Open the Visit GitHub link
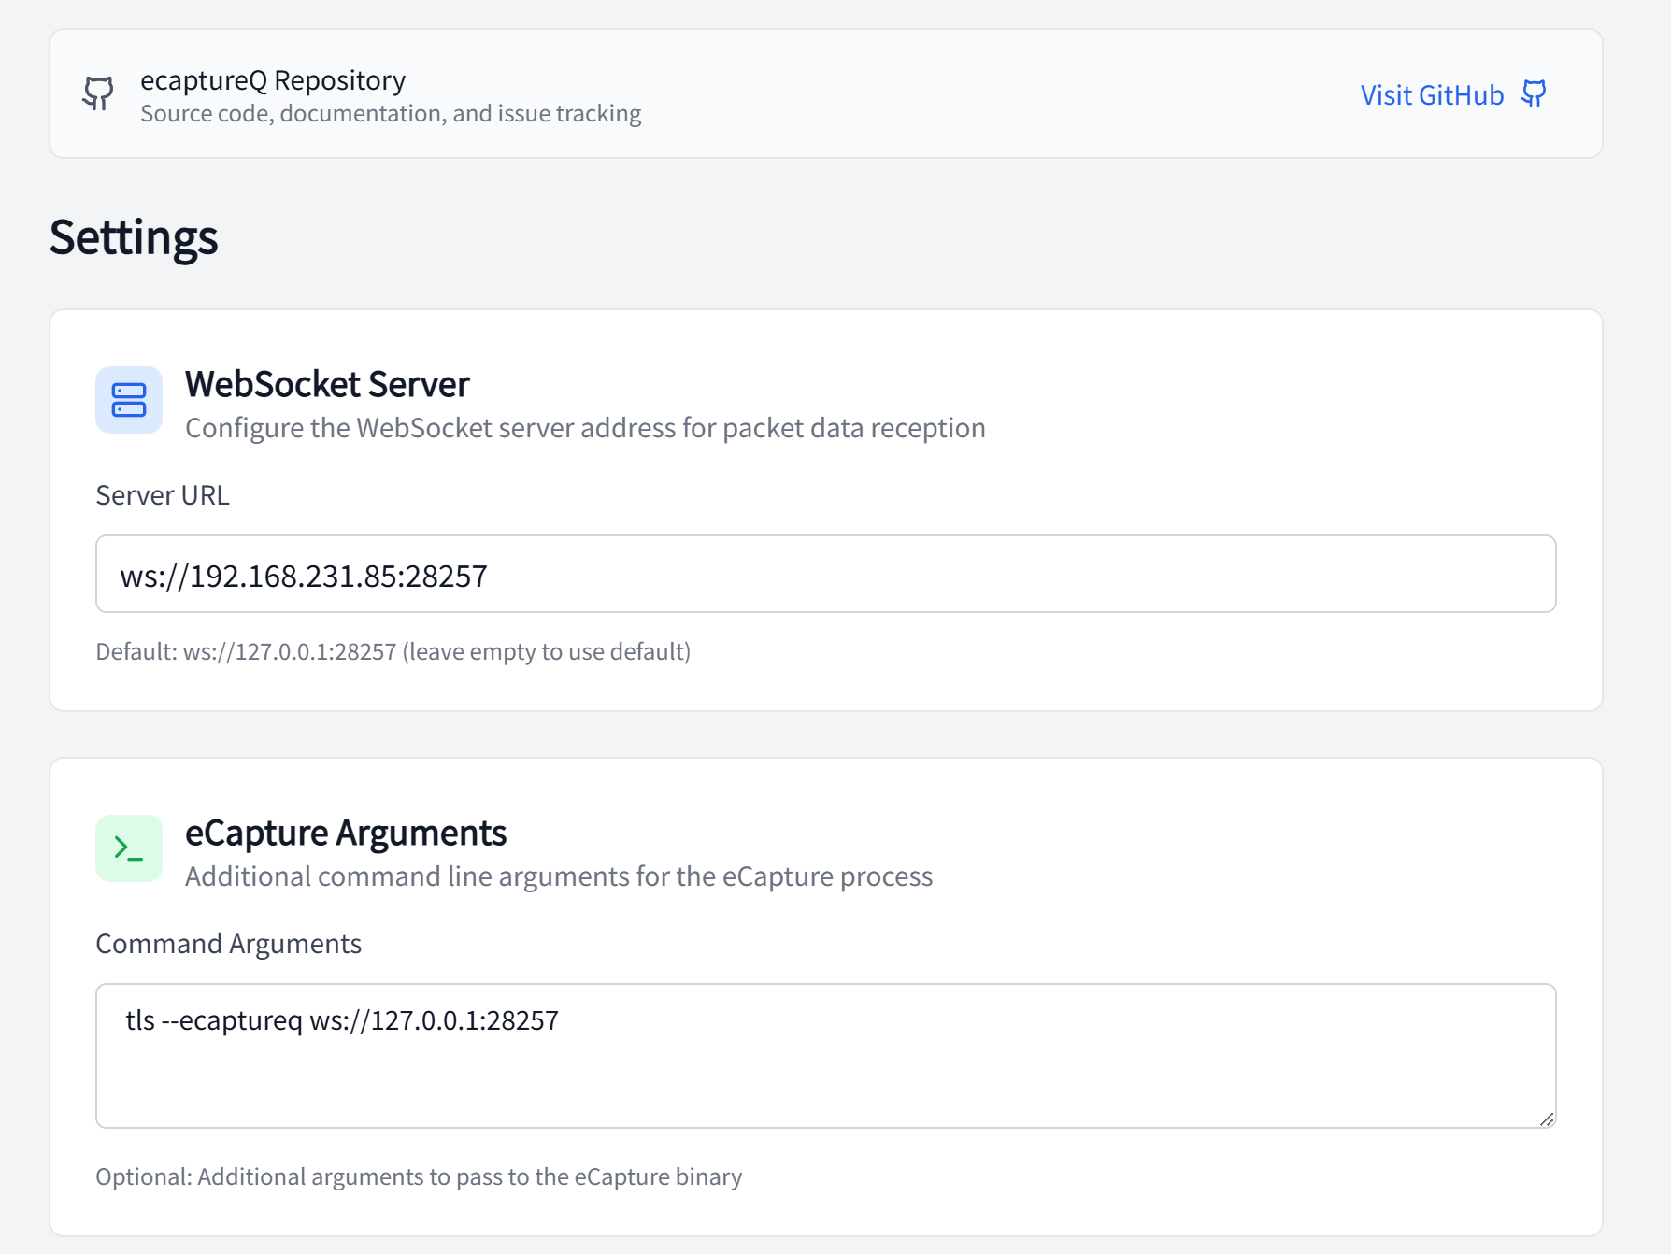This screenshot has width=1671, height=1254. [1431, 95]
